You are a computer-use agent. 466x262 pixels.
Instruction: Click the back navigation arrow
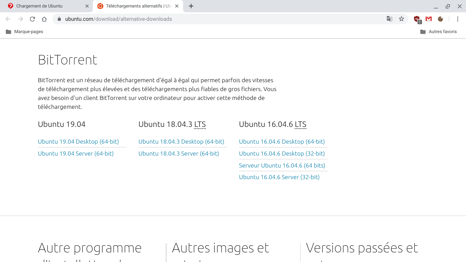click(8, 19)
